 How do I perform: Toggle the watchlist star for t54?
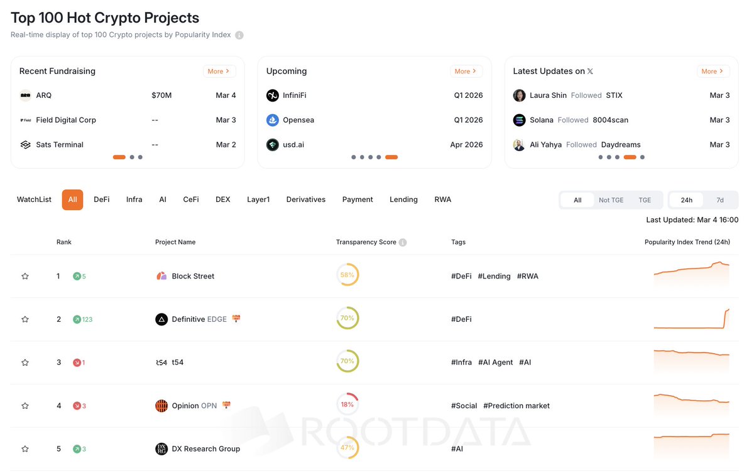25,362
